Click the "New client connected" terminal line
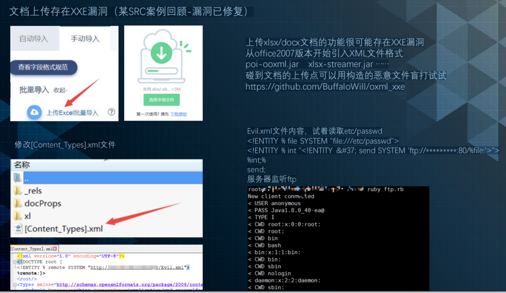This screenshot has height=293, width=506. [x=281, y=196]
